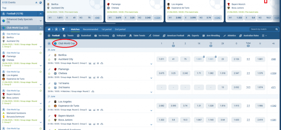
Task: Open stadium icon in 1st teams row
Action: (93, 91)
